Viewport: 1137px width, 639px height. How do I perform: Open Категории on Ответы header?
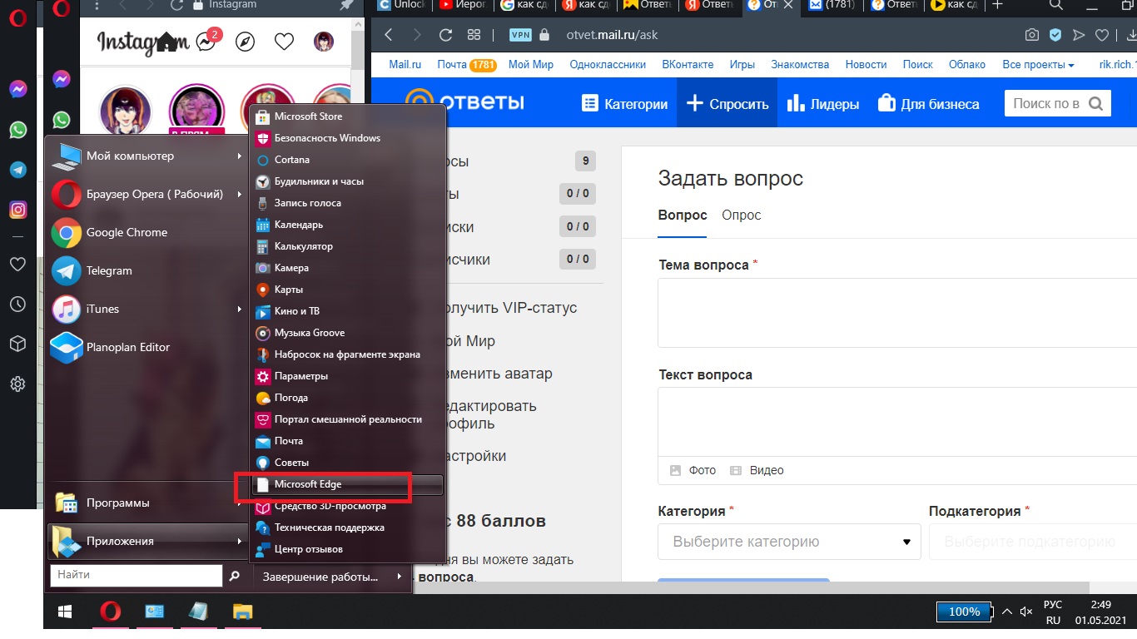click(624, 104)
